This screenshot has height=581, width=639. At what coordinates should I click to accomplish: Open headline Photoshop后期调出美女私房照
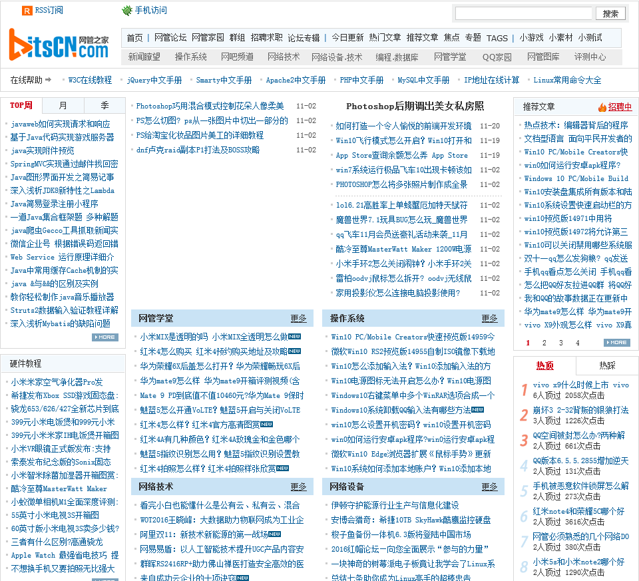415,106
